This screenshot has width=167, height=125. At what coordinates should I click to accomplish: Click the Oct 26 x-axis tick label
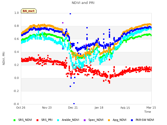21,108
